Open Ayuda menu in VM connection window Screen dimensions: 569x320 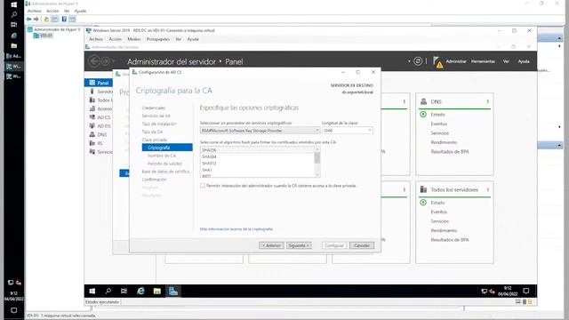coord(193,39)
